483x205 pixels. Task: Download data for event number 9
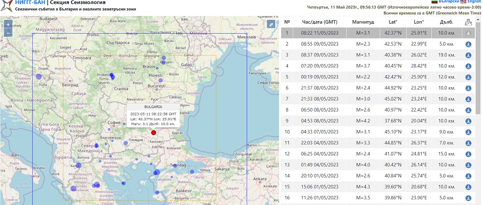click(468, 120)
